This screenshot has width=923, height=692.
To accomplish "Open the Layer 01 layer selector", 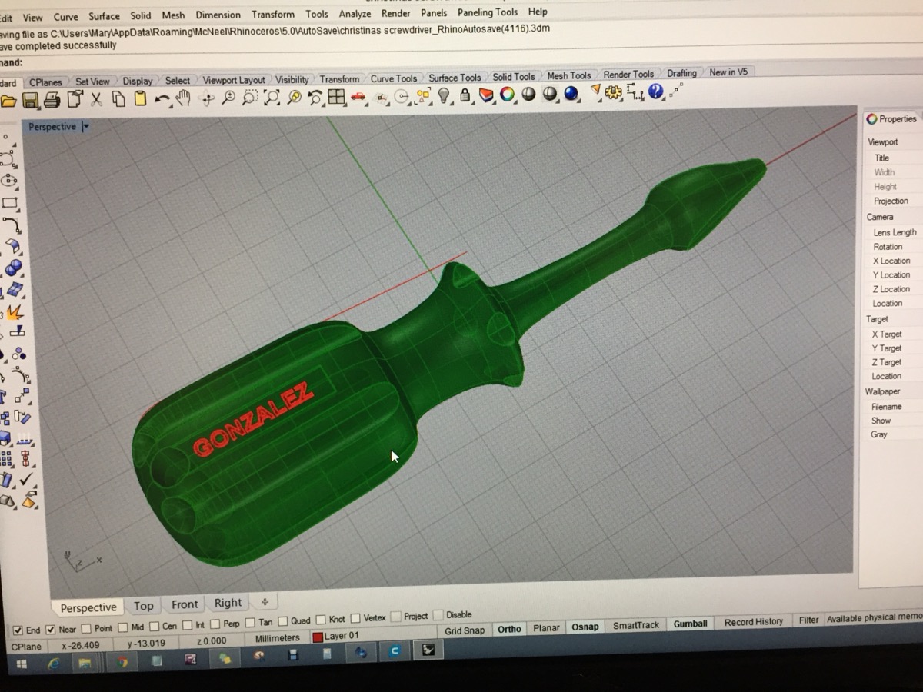I will (337, 636).
